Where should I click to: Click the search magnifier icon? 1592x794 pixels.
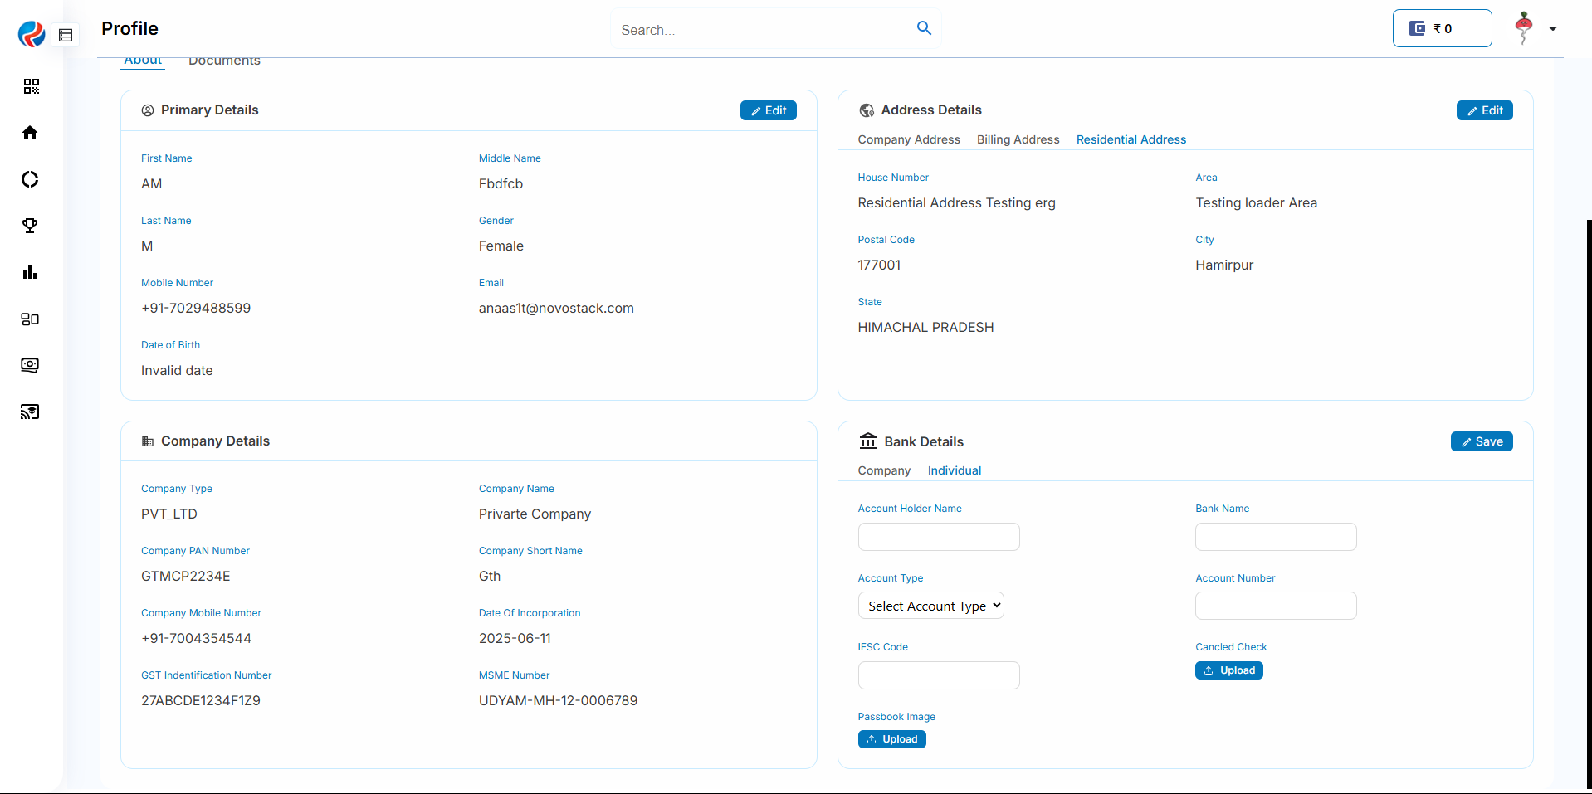coord(924,29)
